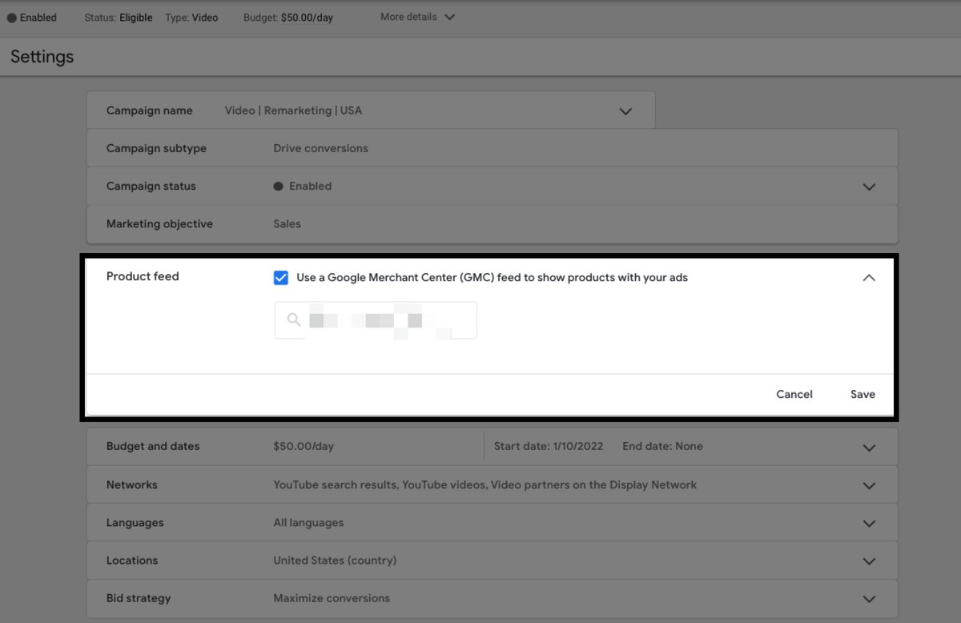Image resolution: width=961 pixels, height=623 pixels.
Task: Expand the Languages row chevron
Action: pyautogui.click(x=869, y=523)
